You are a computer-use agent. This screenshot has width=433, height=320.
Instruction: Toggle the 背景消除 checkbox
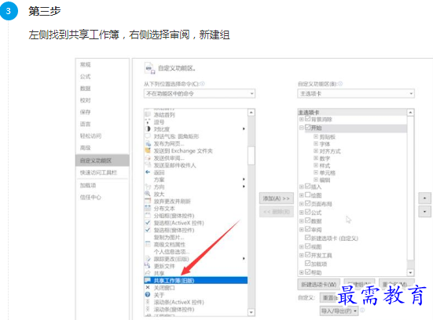coord(307,118)
